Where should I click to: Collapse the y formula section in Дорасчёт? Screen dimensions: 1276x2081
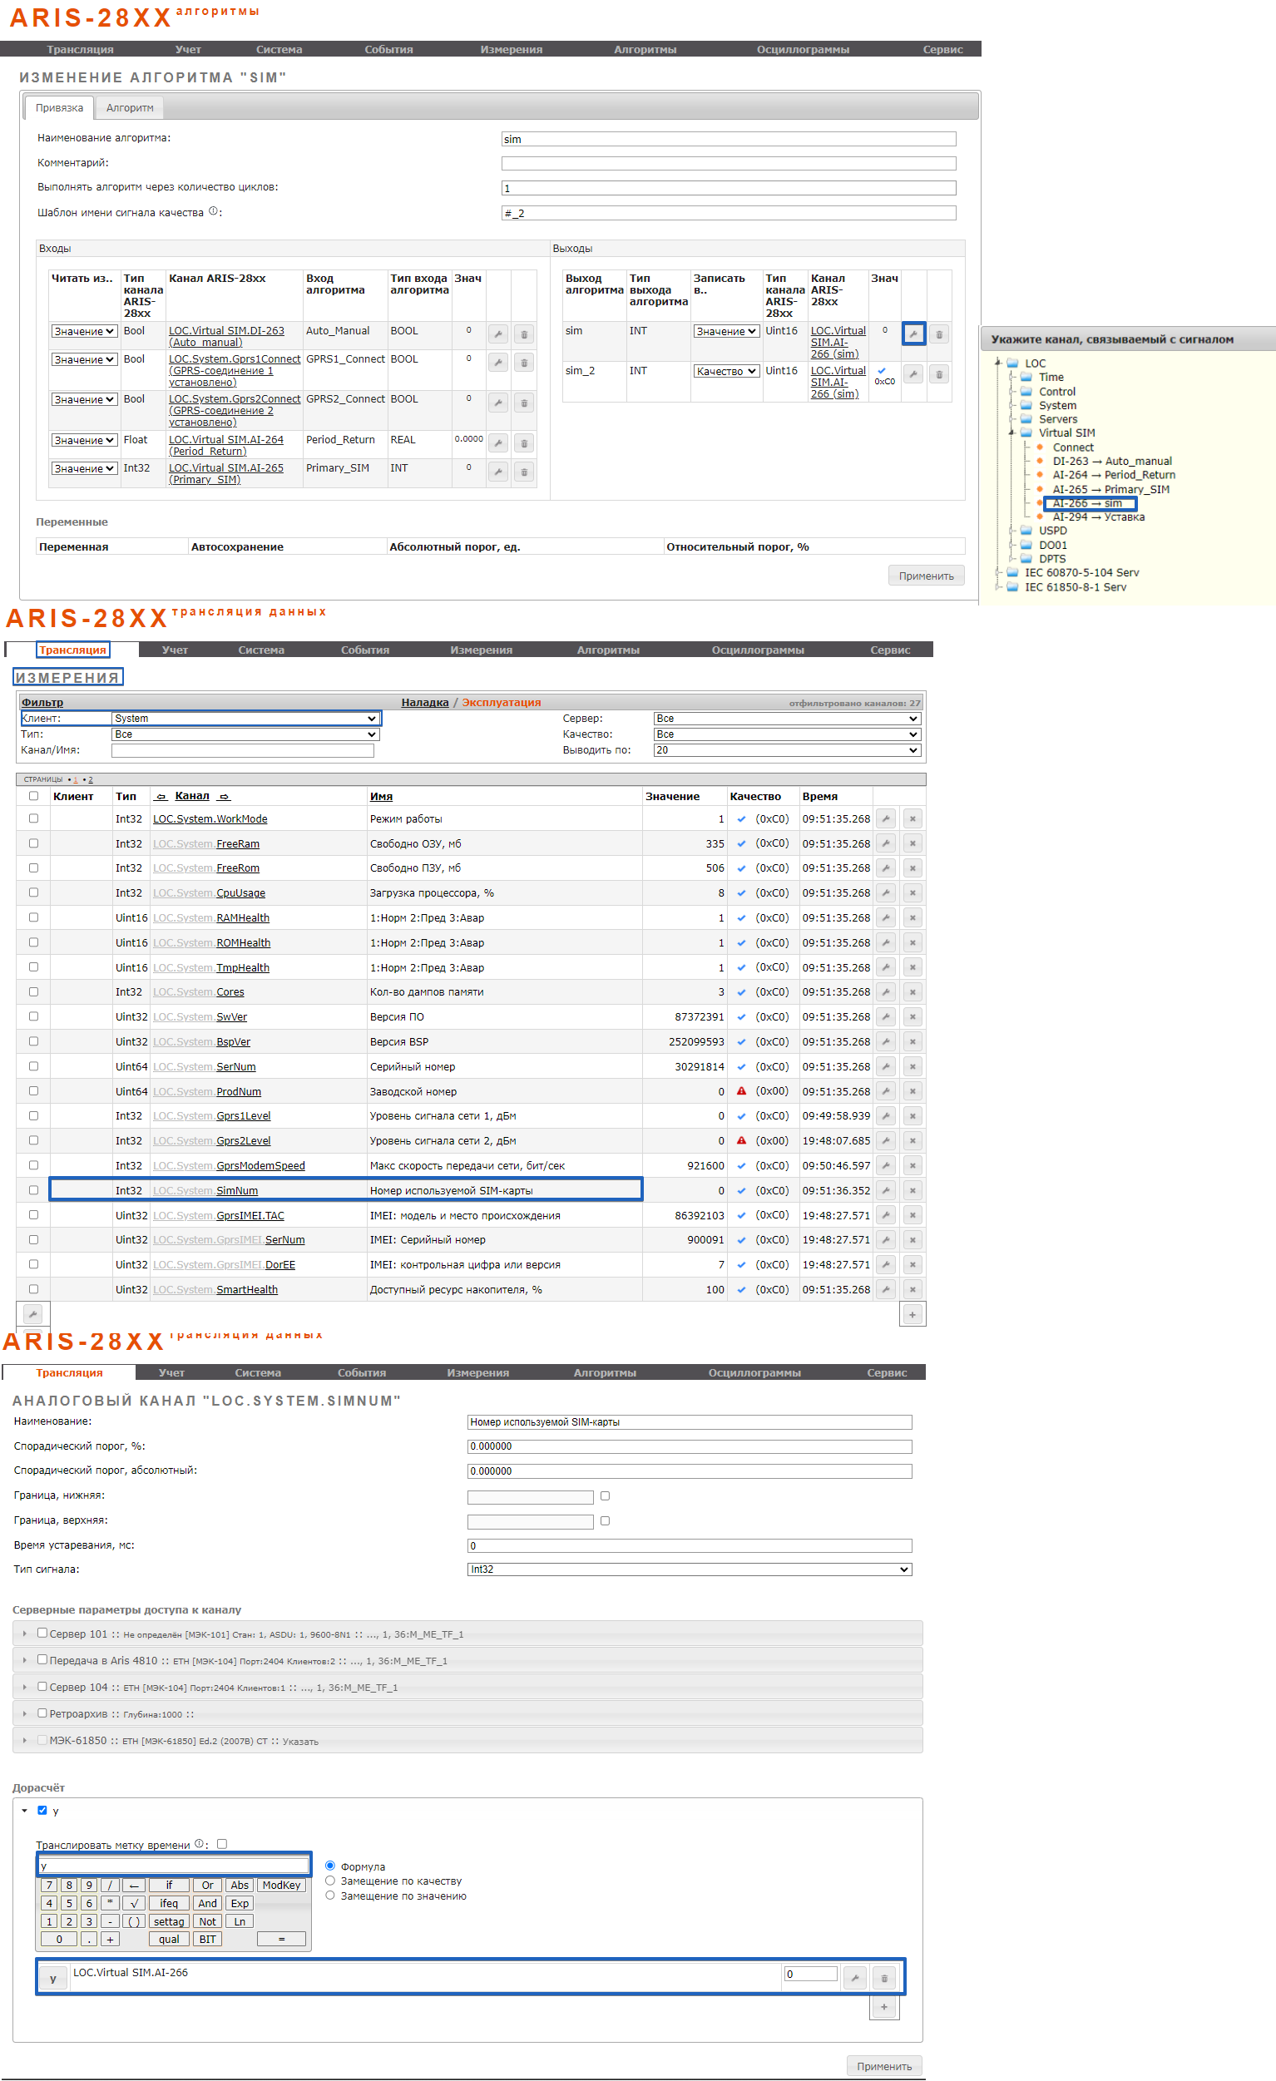24,1811
